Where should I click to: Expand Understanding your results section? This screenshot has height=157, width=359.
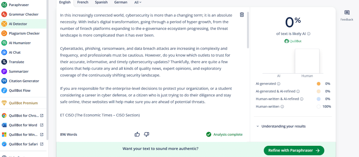(x=281, y=126)
